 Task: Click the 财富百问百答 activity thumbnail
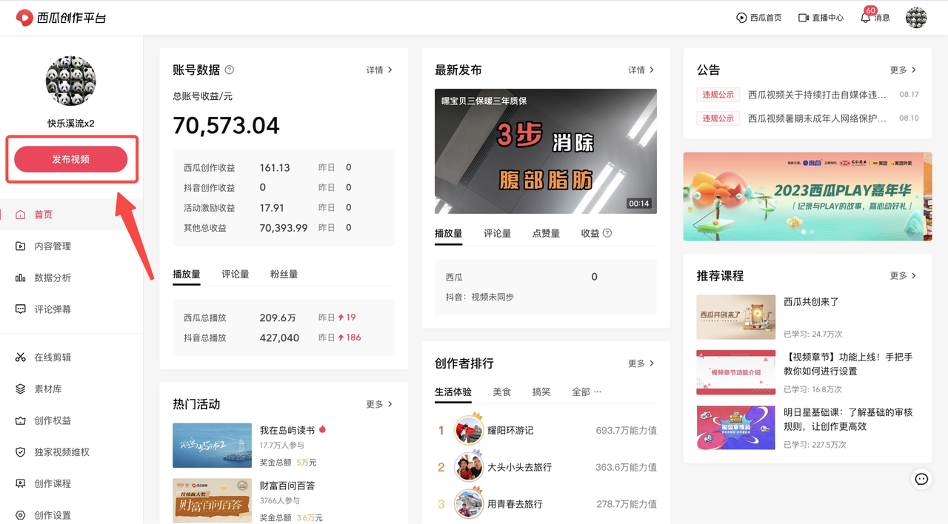pos(212,500)
